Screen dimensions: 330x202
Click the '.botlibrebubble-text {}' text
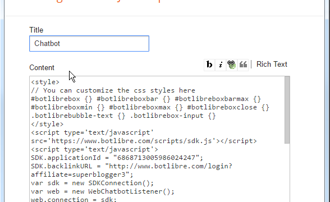[78, 116]
